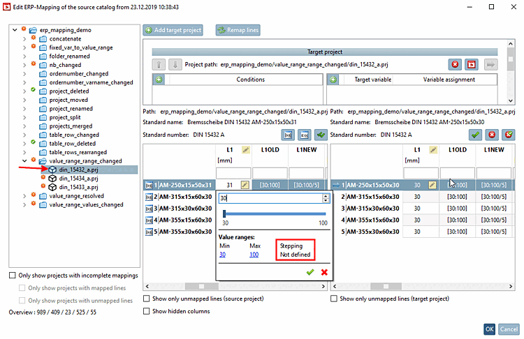Click the L1 column edit pencil in source table

point(246,150)
